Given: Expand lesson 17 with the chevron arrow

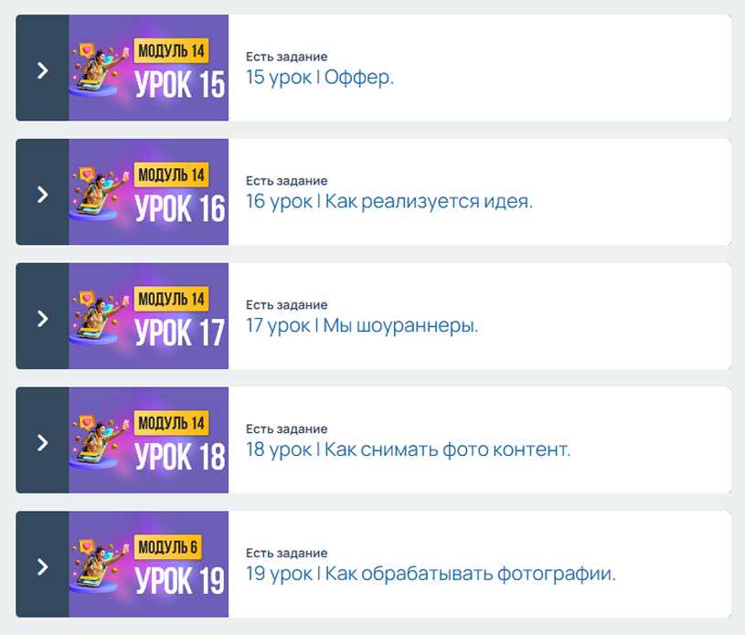Looking at the screenshot, I should click(42, 318).
